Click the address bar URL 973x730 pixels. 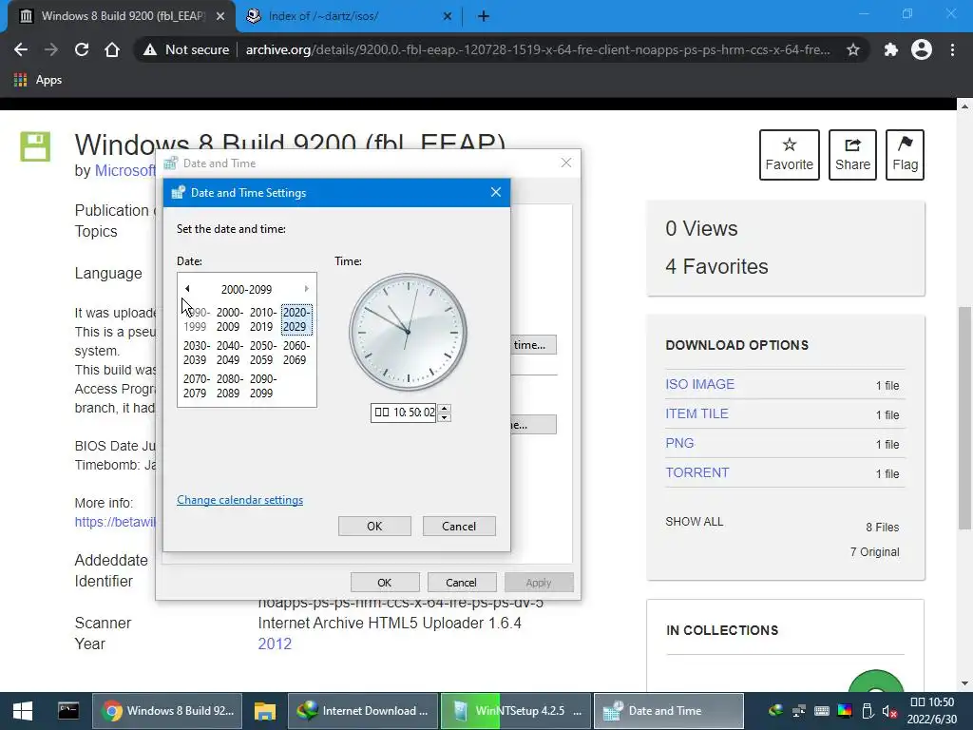coord(538,49)
